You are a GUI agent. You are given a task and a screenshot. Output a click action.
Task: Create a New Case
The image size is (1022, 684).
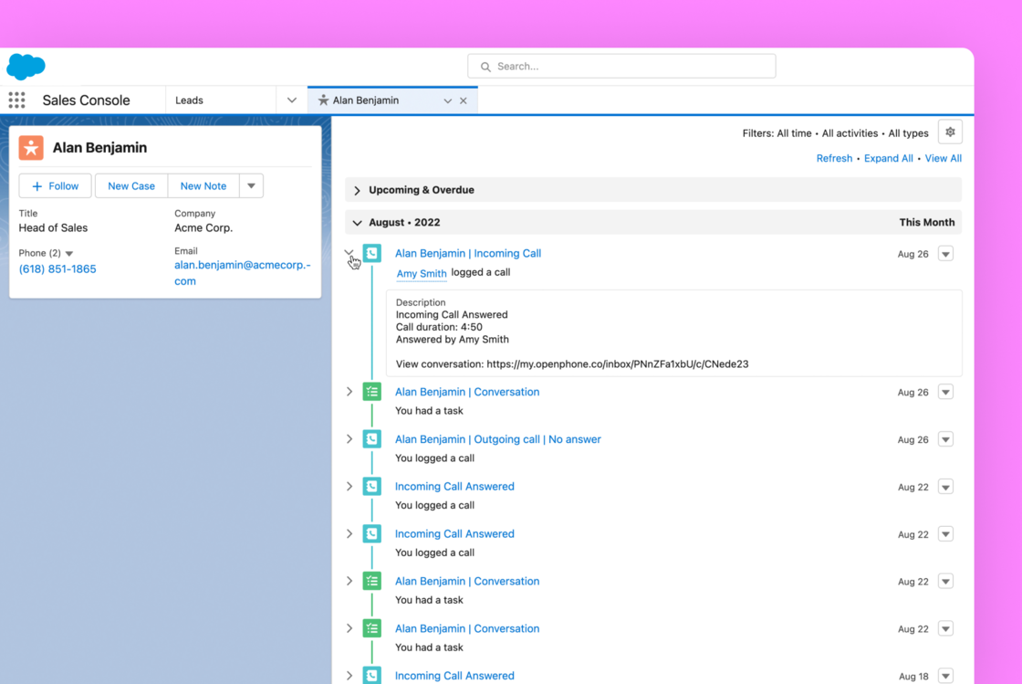(131, 185)
